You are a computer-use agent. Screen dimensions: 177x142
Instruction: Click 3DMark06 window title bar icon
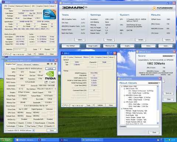tap(60, 3)
